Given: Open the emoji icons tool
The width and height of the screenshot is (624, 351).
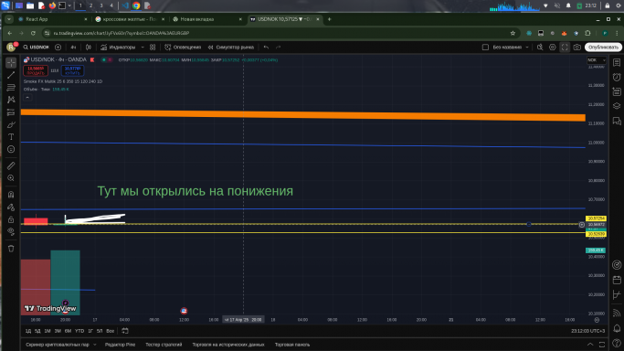Looking at the screenshot, I should coord(11,149).
